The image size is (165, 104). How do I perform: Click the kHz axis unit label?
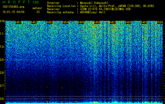point(2,21)
